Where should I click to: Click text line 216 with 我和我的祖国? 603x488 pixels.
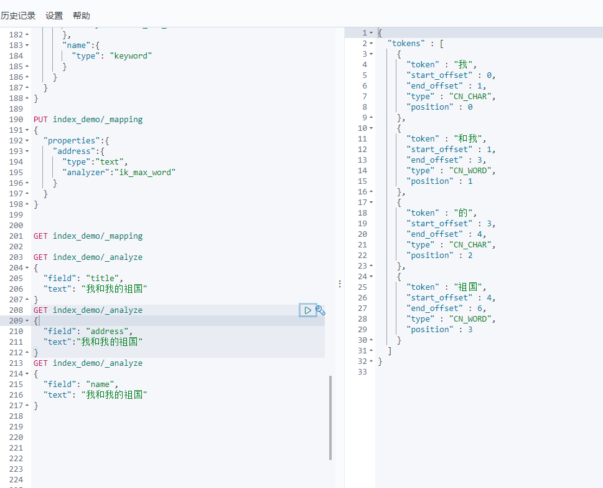(x=95, y=395)
